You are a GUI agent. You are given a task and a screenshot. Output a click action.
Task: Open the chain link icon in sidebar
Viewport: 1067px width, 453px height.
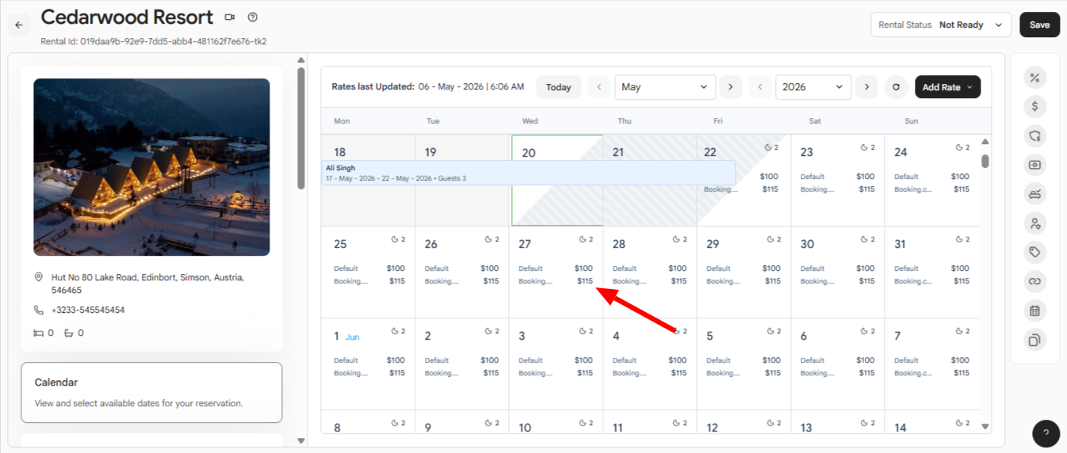(x=1034, y=281)
